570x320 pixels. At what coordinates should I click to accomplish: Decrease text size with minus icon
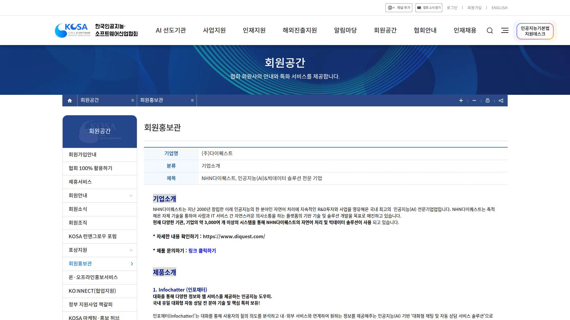click(x=474, y=100)
